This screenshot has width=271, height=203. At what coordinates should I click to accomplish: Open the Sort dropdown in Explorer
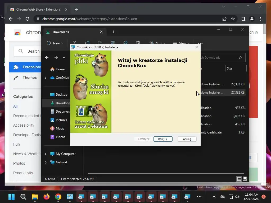point(157,43)
